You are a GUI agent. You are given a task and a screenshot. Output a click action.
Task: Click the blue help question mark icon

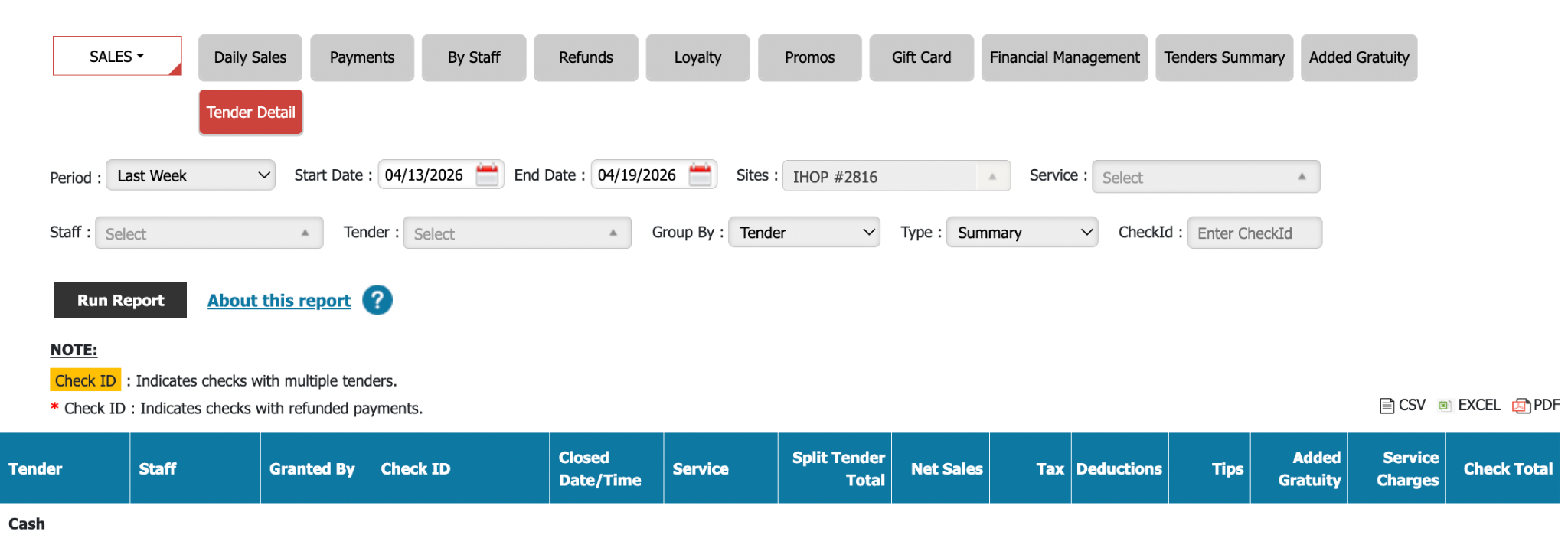coord(377,300)
